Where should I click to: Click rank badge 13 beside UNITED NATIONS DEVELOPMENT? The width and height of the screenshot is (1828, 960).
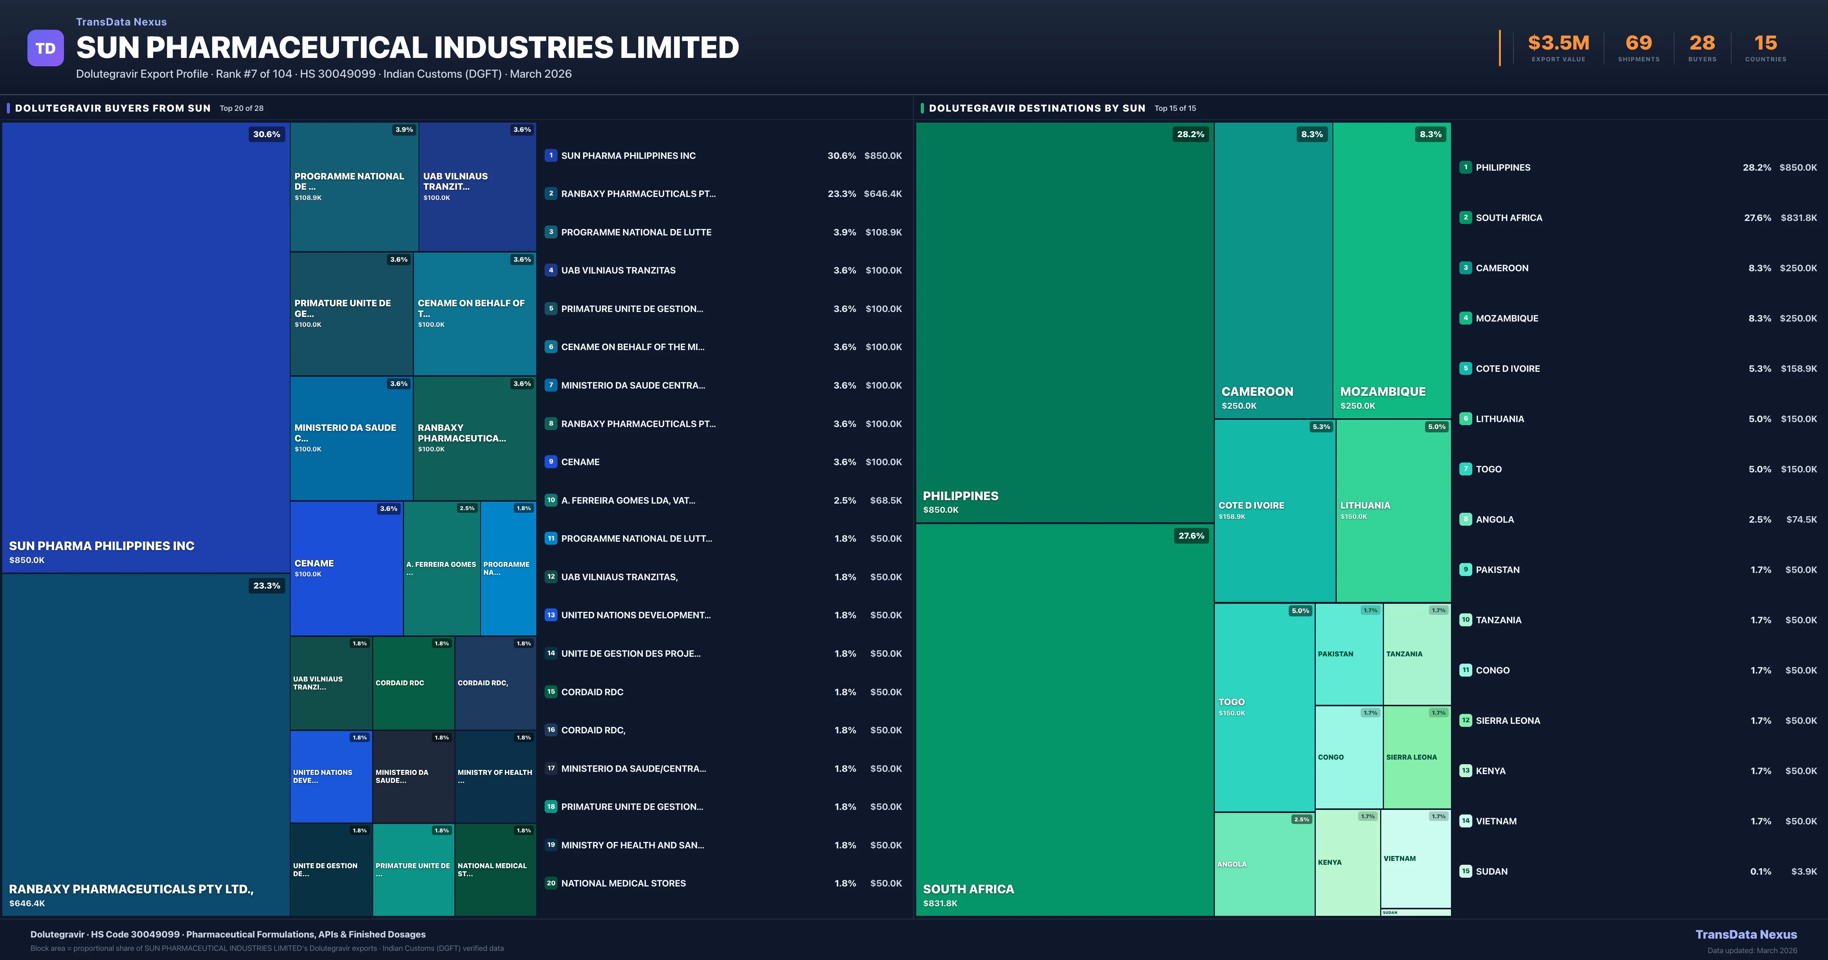(x=551, y=615)
